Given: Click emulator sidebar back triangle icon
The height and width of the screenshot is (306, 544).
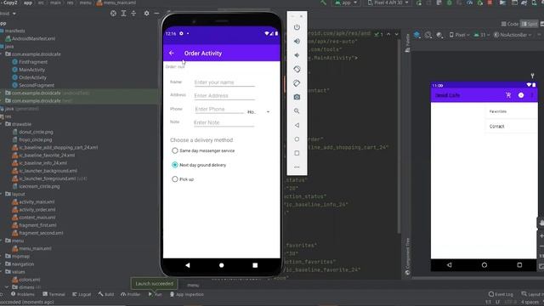Looking at the screenshot, I should tap(297, 125).
